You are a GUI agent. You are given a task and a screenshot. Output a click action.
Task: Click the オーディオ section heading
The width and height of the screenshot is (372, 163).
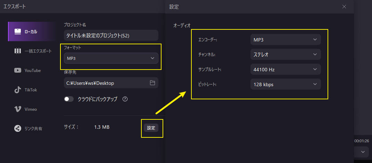[182, 25]
